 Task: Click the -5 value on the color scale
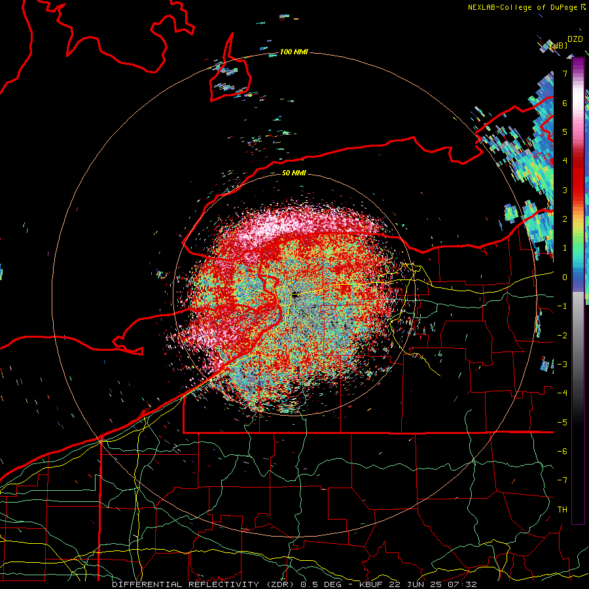pyautogui.click(x=562, y=423)
